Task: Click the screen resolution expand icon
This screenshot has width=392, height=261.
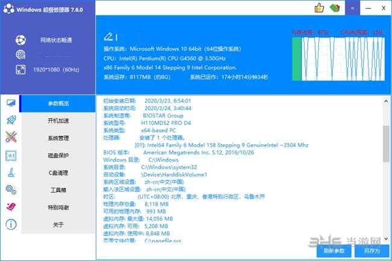Action: [21, 70]
